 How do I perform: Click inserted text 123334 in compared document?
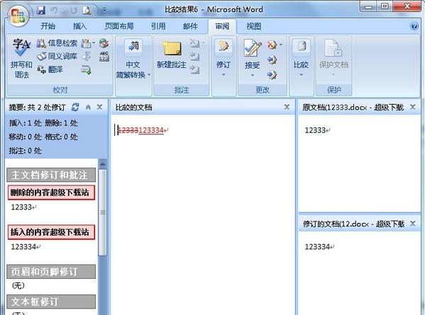151,130
